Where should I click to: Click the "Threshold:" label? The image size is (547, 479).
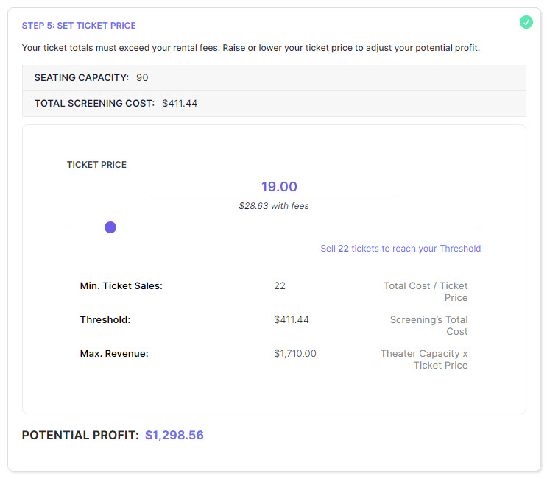(x=105, y=320)
